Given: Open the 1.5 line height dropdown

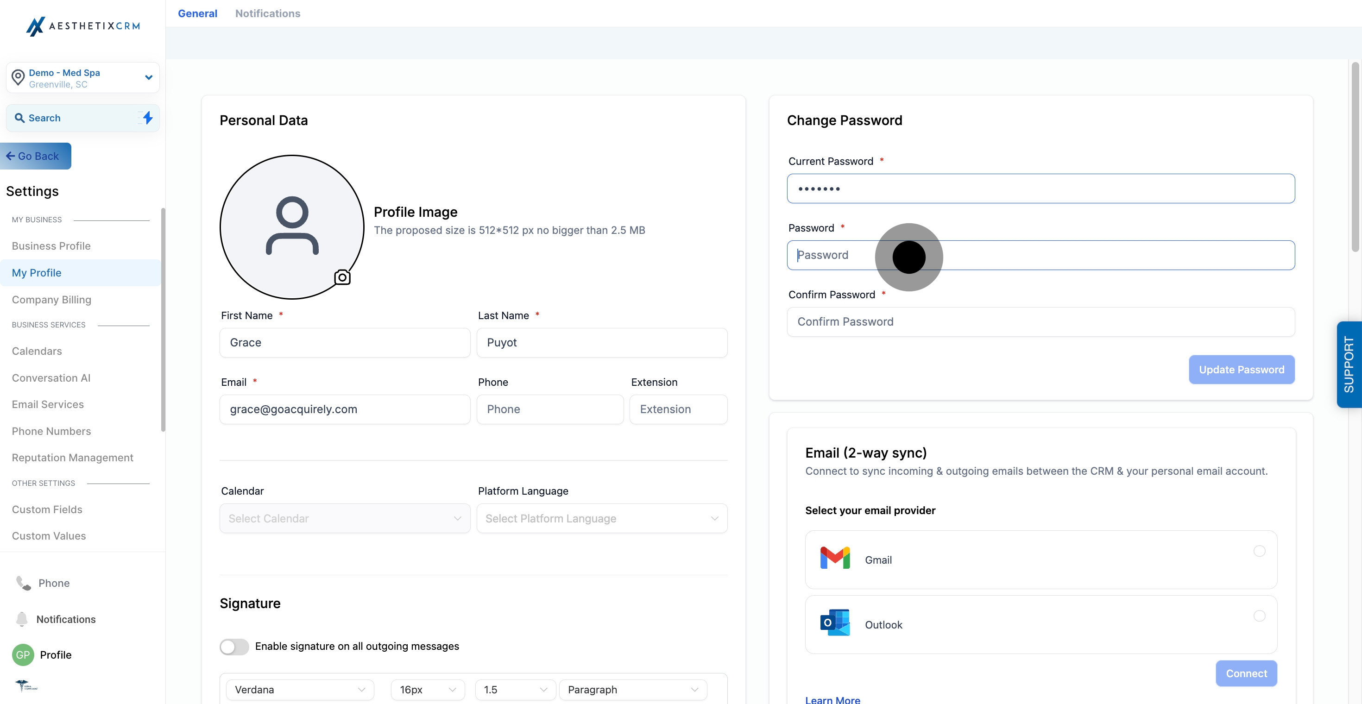Looking at the screenshot, I should tap(515, 689).
